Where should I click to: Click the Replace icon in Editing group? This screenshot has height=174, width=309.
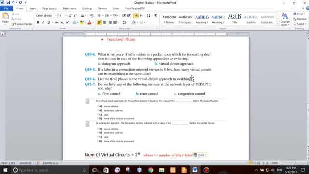[300, 19]
